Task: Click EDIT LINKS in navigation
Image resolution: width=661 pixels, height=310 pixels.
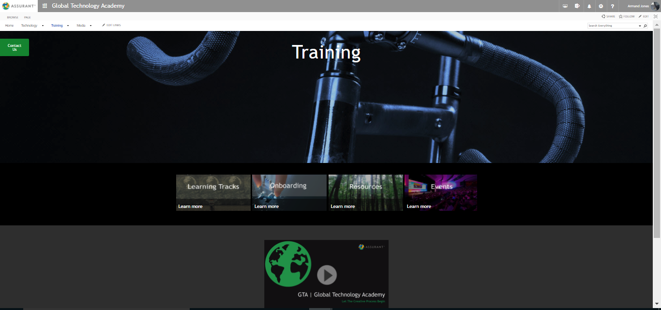Action: pyautogui.click(x=111, y=25)
